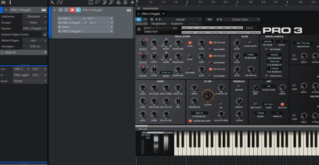Step to previous Classic Sync program
This screenshot has height=165, width=319.
[217, 19]
